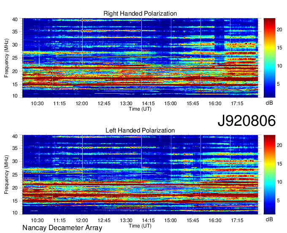Click the J920806 observation label
The image size is (287, 233).
(246, 121)
